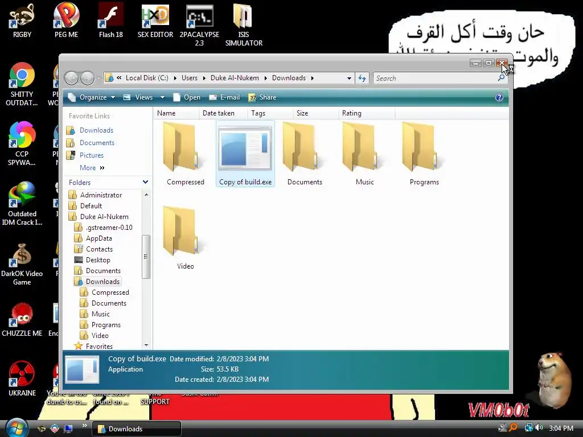This screenshot has height=437, width=583.
Task: Open the ISIS SIMULATOR folder icon
Action: (244, 24)
